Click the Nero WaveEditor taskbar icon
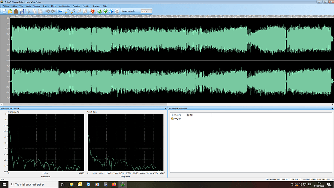 (x=123, y=185)
